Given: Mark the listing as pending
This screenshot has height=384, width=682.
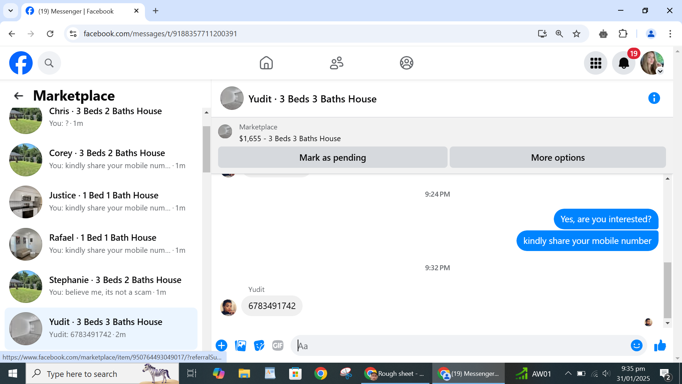Looking at the screenshot, I should [x=333, y=157].
